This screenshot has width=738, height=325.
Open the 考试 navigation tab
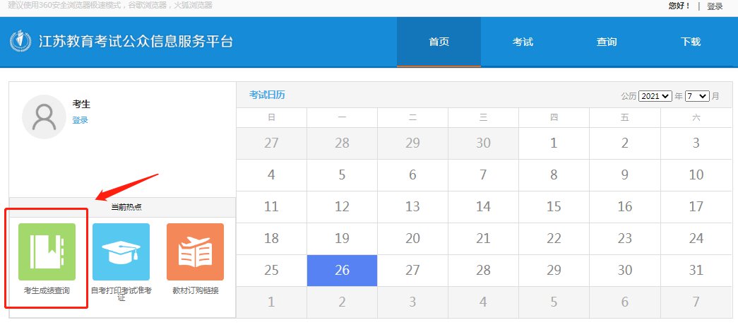(523, 42)
